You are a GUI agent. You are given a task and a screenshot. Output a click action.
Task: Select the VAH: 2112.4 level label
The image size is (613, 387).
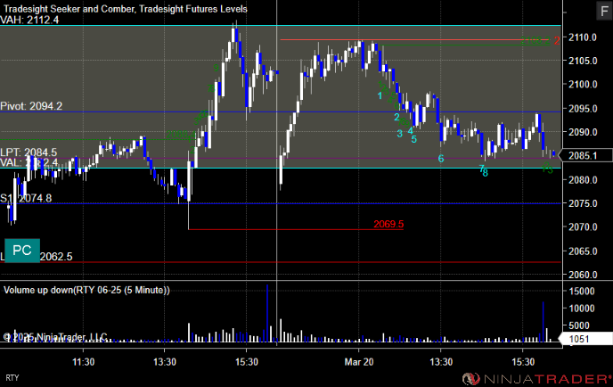tap(29, 20)
